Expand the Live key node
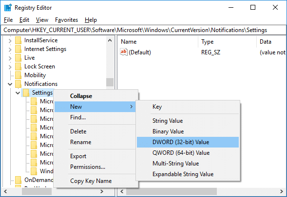Viewport: 287px width, 197px height. [x=10, y=58]
